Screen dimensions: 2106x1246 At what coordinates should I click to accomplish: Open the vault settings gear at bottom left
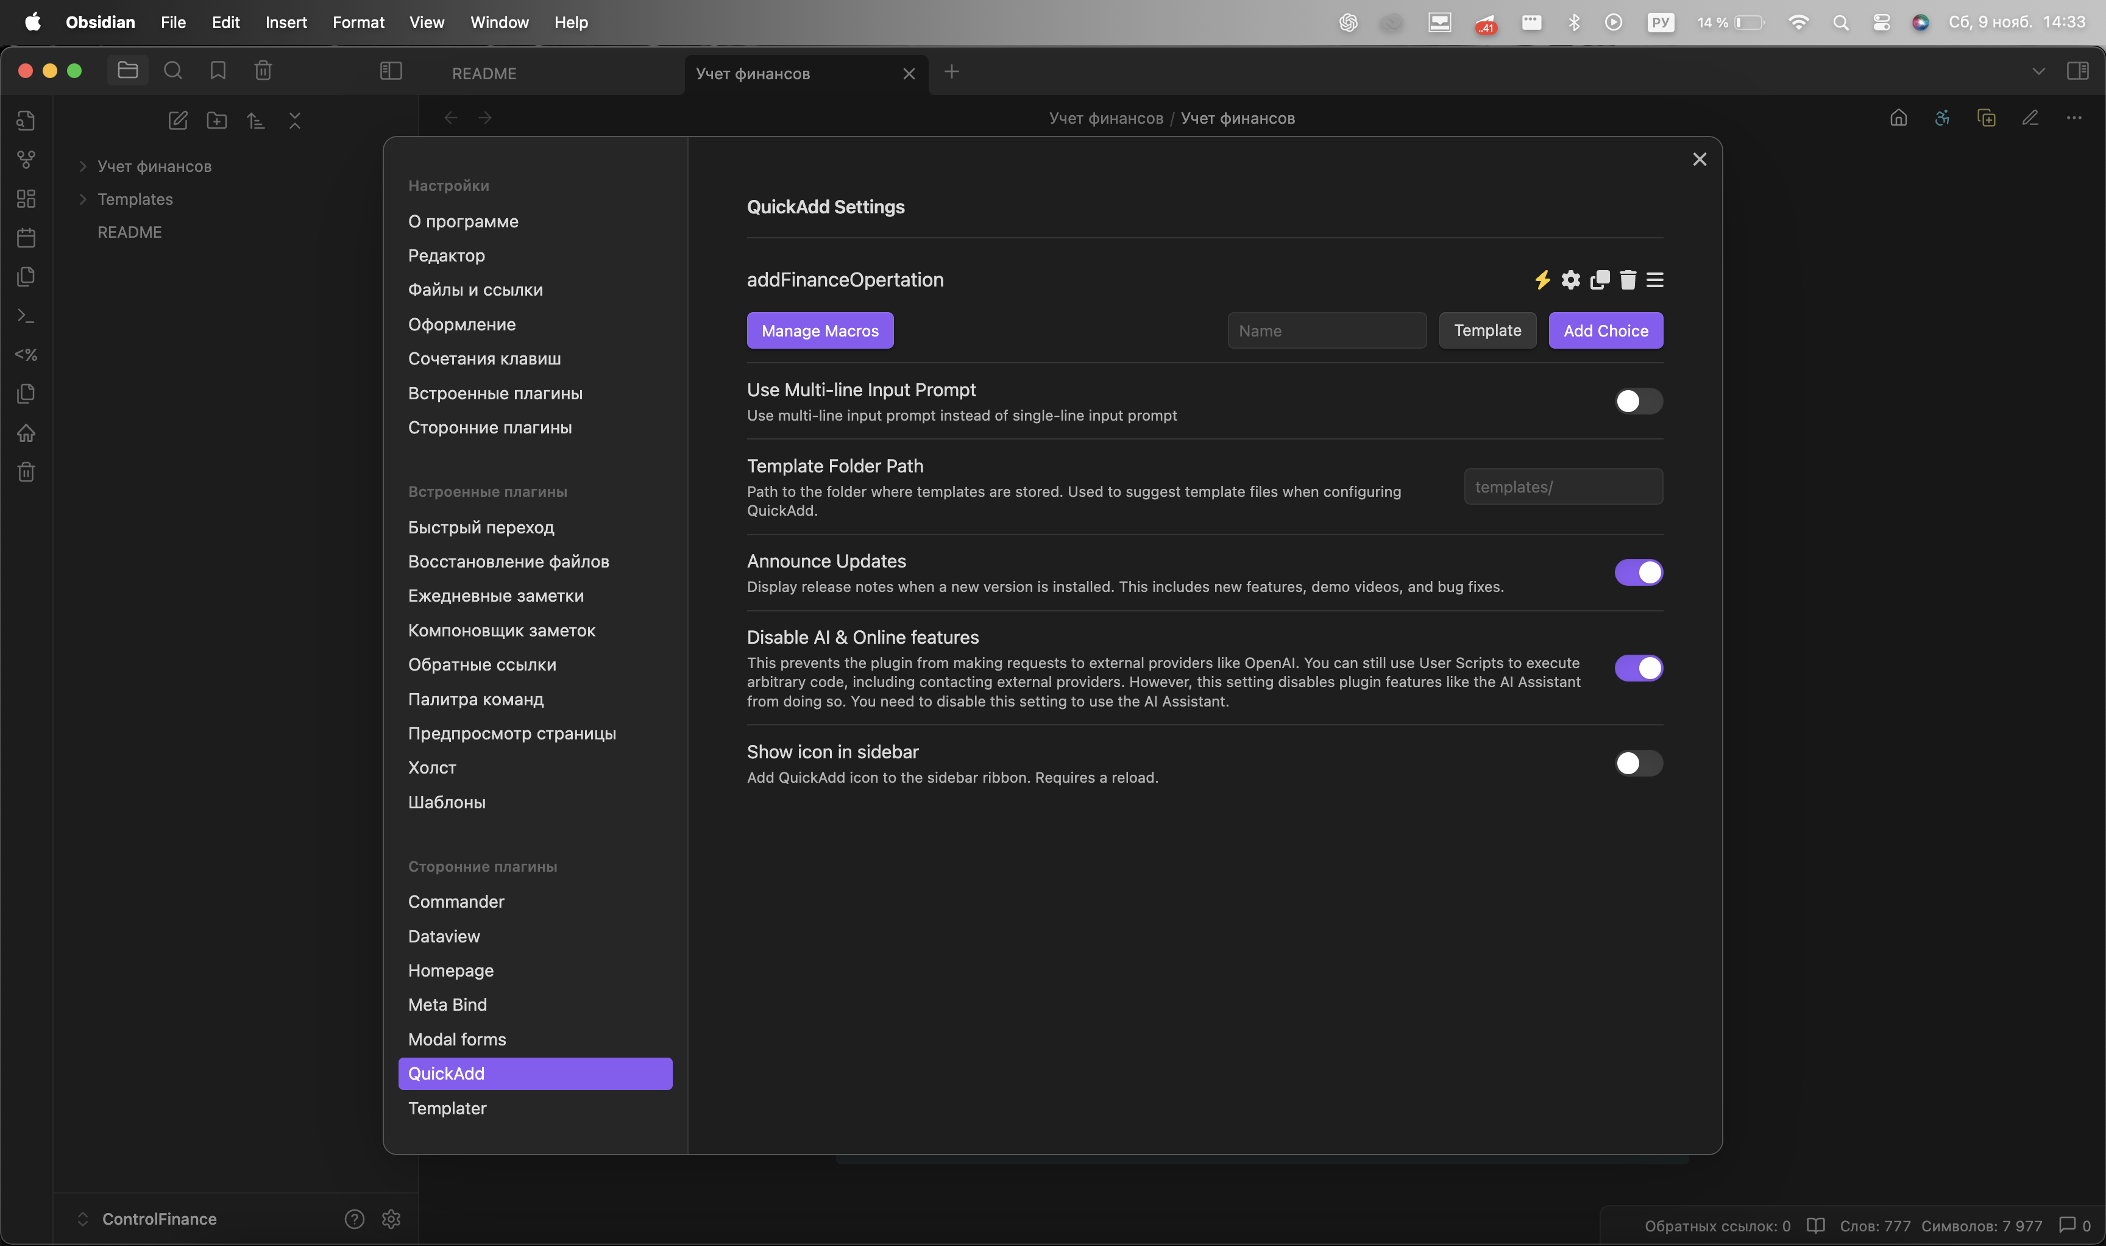point(391,1219)
